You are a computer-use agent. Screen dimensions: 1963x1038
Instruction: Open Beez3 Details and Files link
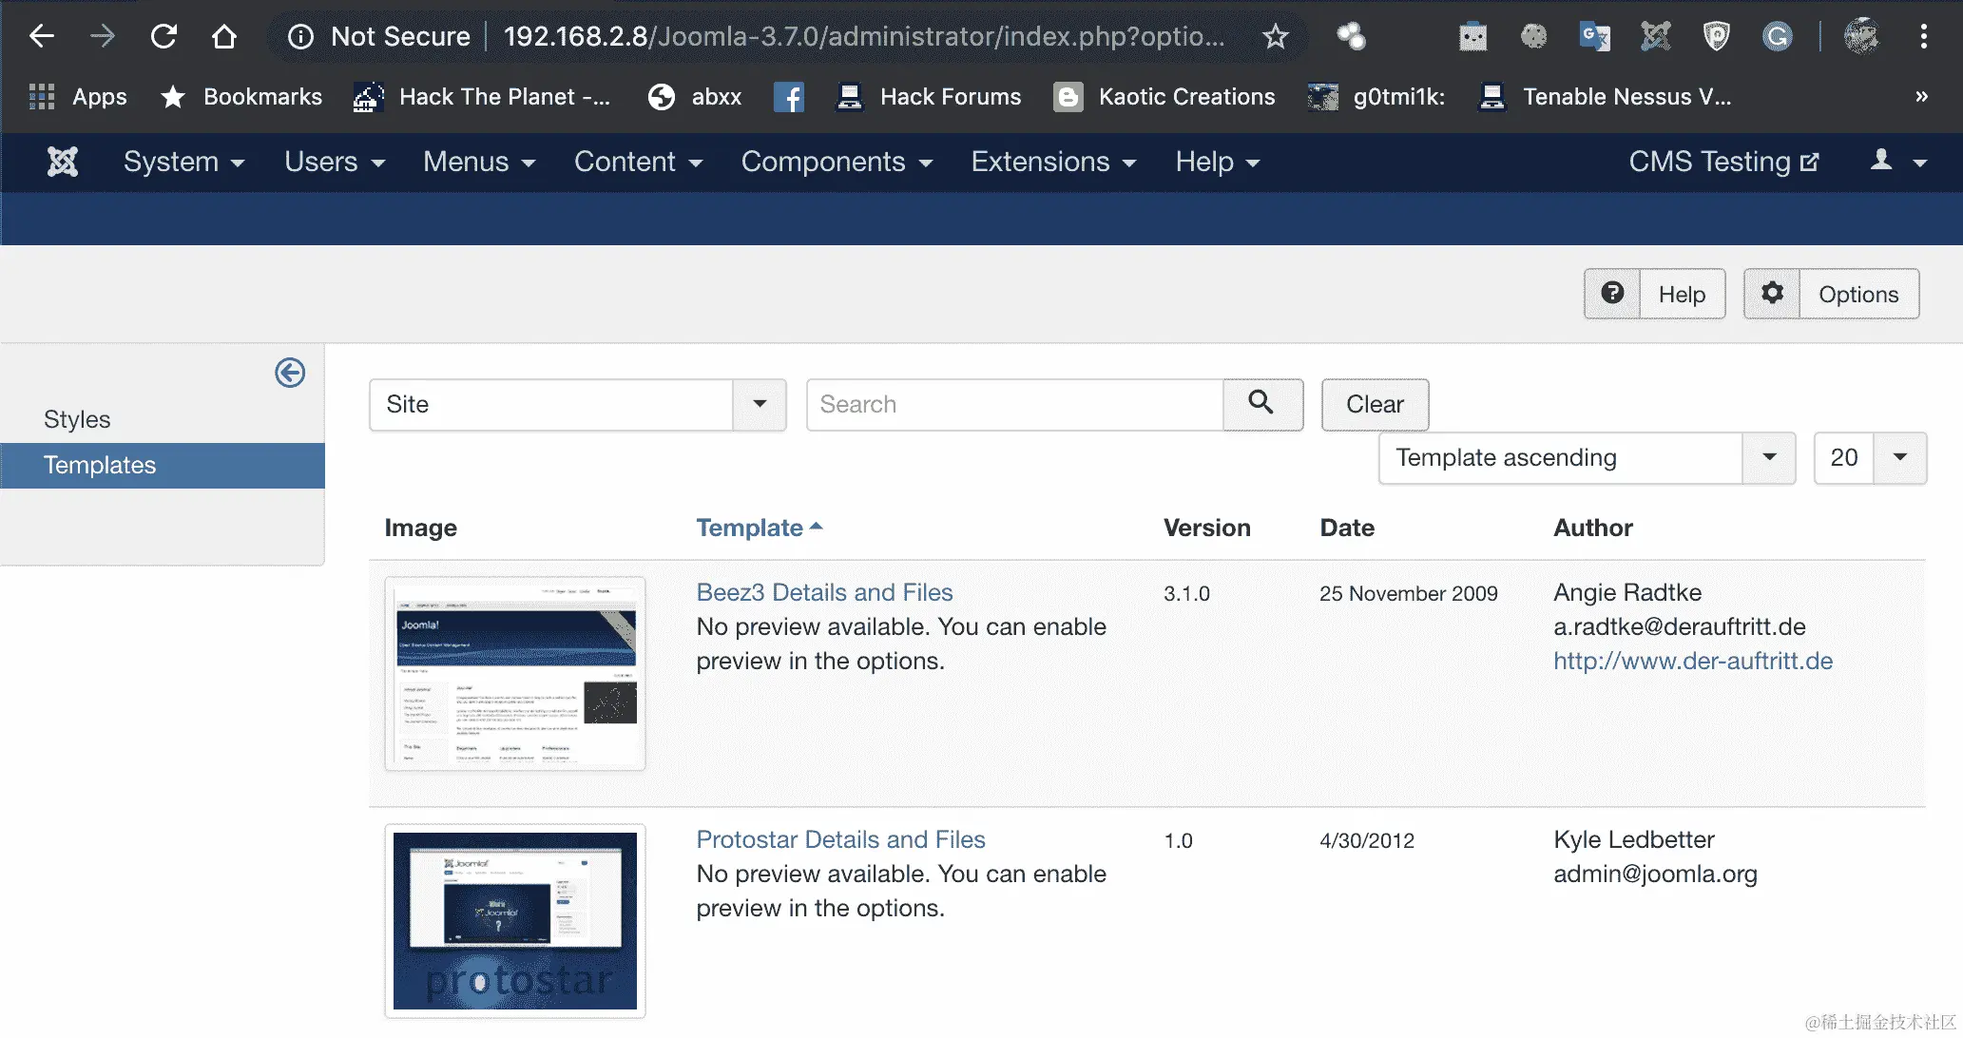[x=823, y=592]
